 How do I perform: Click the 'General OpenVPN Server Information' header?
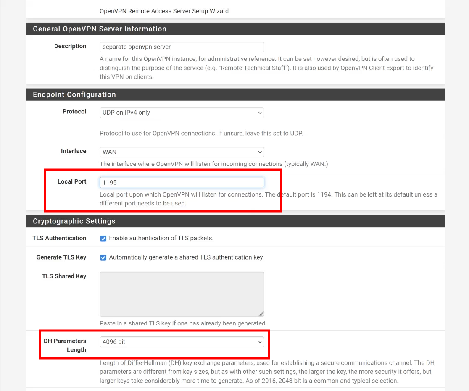(100, 29)
